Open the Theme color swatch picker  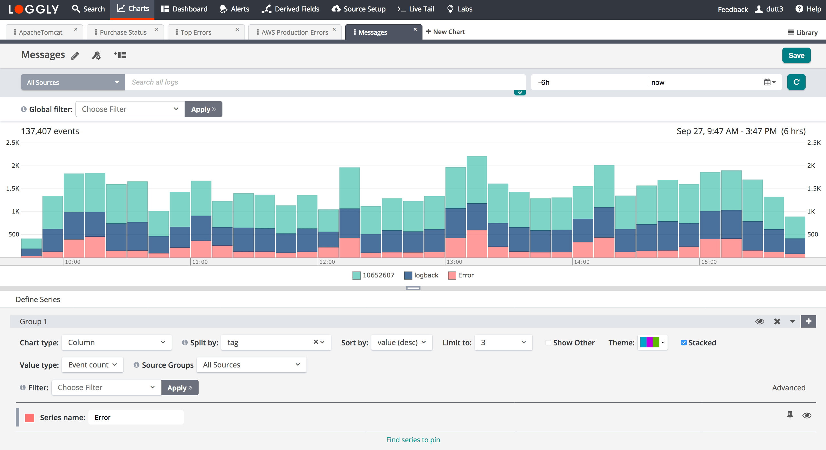pyautogui.click(x=652, y=343)
